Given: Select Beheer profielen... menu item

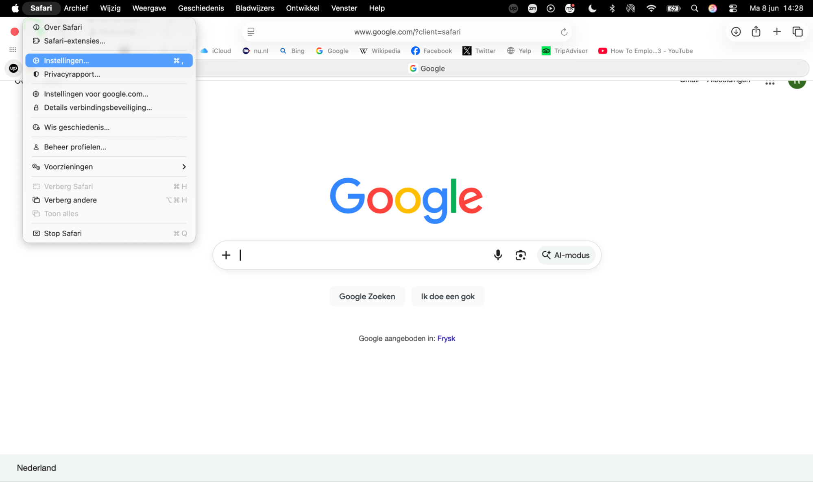Looking at the screenshot, I should pos(109,147).
